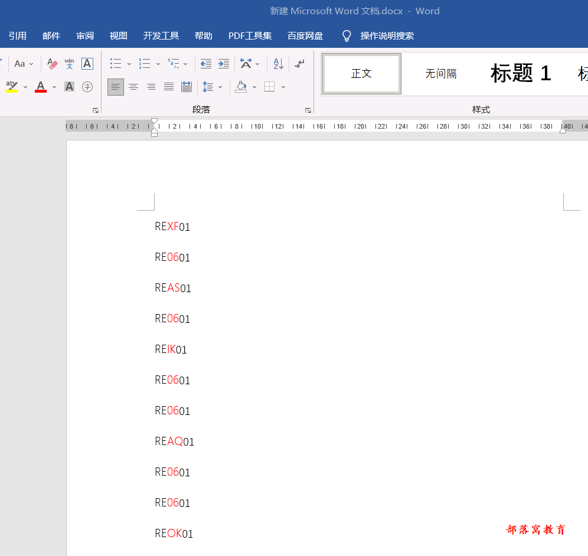Click the Borders icon
This screenshot has height=556, width=588.
270,87
